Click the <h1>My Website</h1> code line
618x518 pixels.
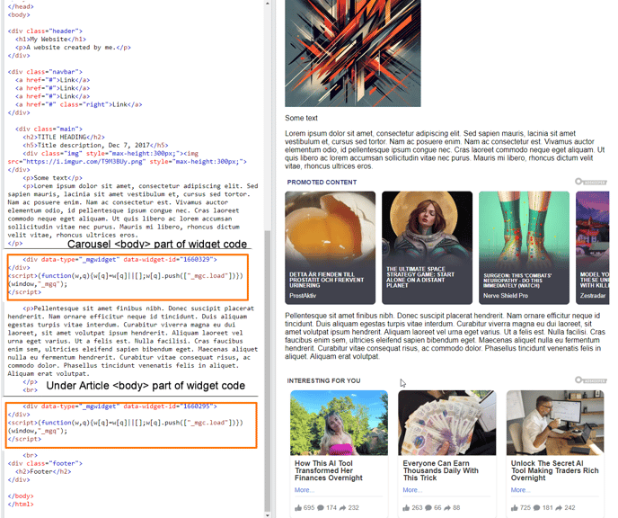(x=50, y=40)
